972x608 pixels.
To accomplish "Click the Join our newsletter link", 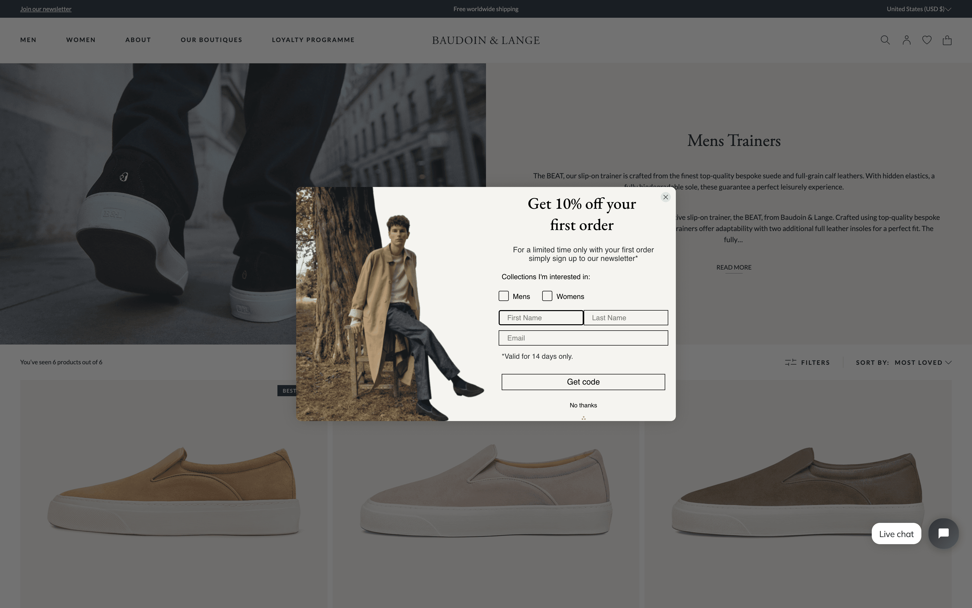I will click(x=46, y=9).
